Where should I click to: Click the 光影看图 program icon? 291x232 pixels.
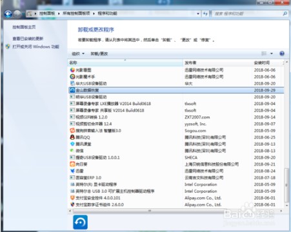coord(72,70)
